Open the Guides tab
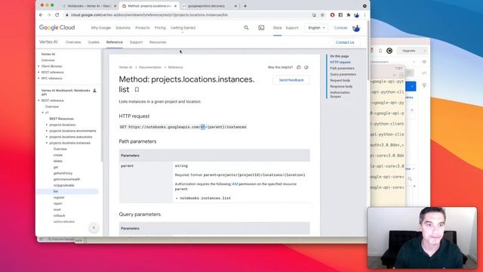 pos(94,42)
